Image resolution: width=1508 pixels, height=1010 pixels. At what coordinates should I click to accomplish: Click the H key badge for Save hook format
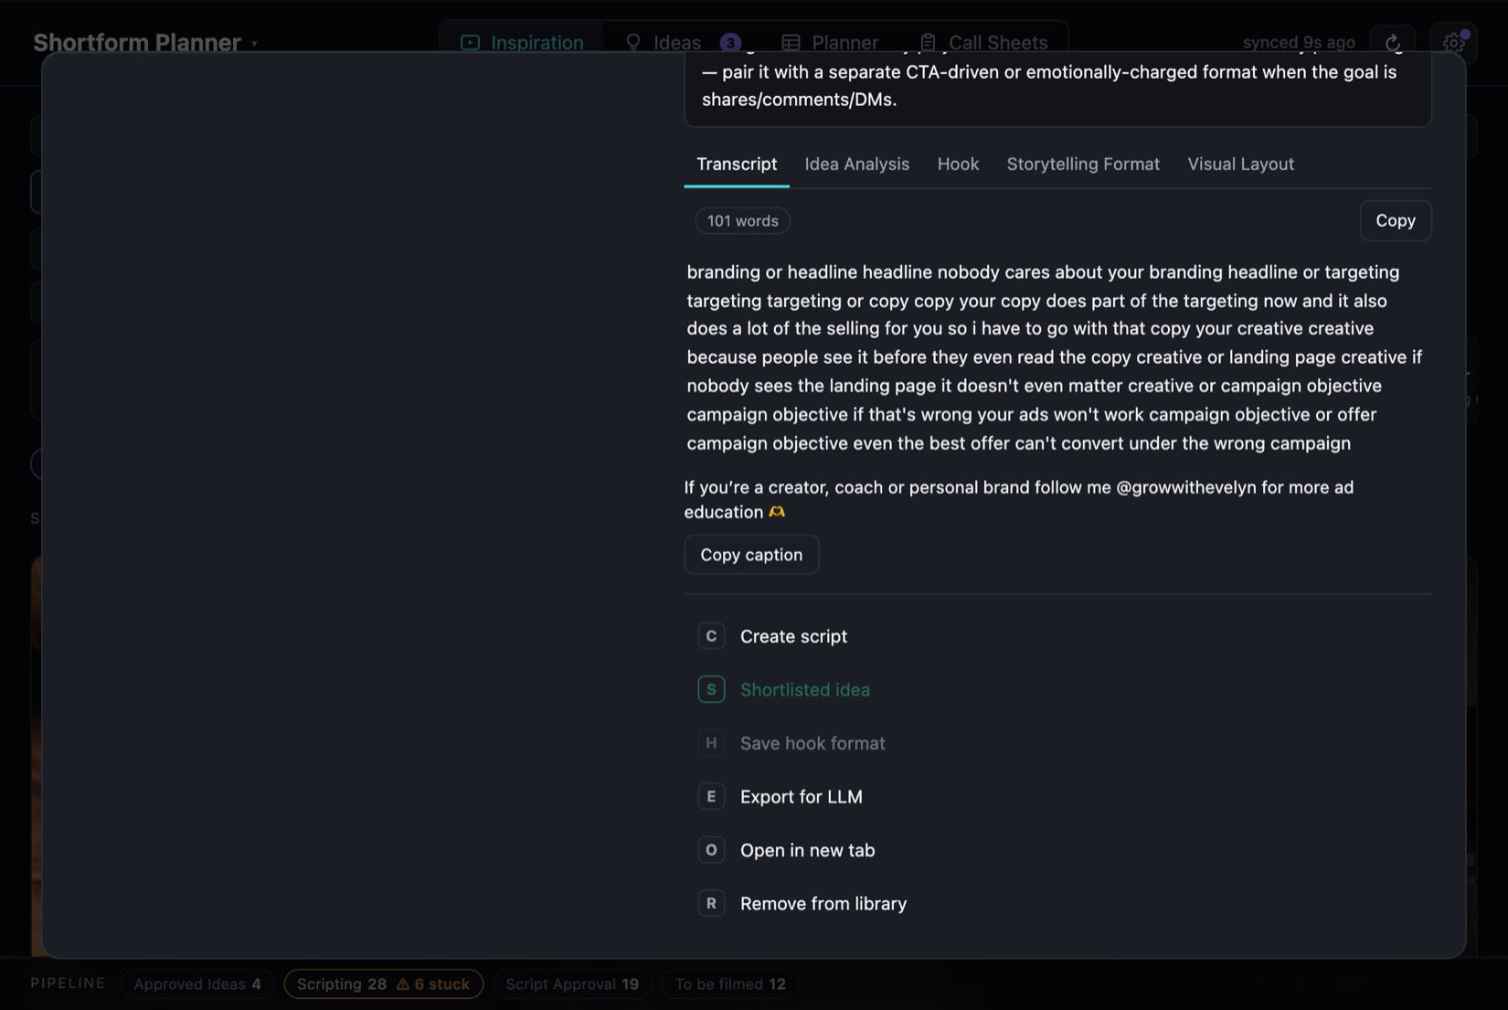pyautogui.click(x=711, y=743)
